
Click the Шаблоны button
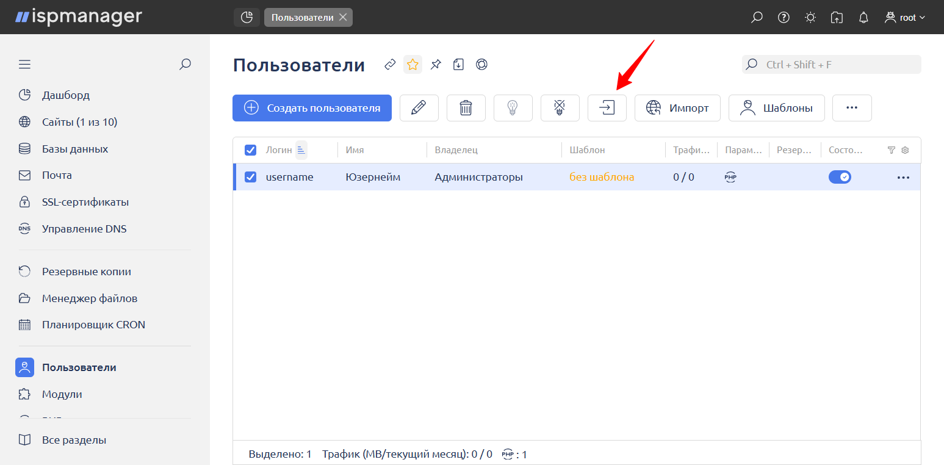[x=776, y=108]
